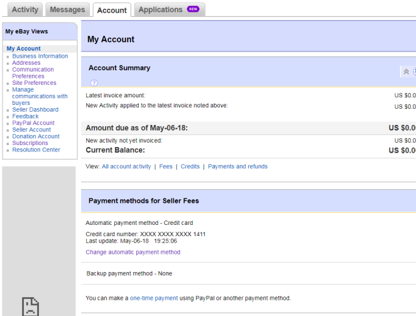This screenshot has height=316, width=416.
Task: Click the Feedback sidebar link
Action: pos(25,116)
